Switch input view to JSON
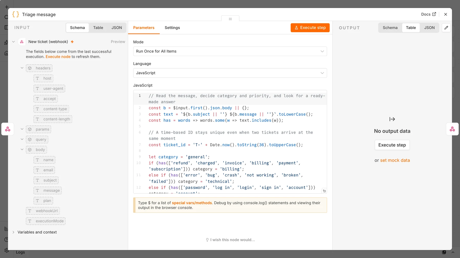The width and height of the screenshot is (460, 258). point(117,28)
